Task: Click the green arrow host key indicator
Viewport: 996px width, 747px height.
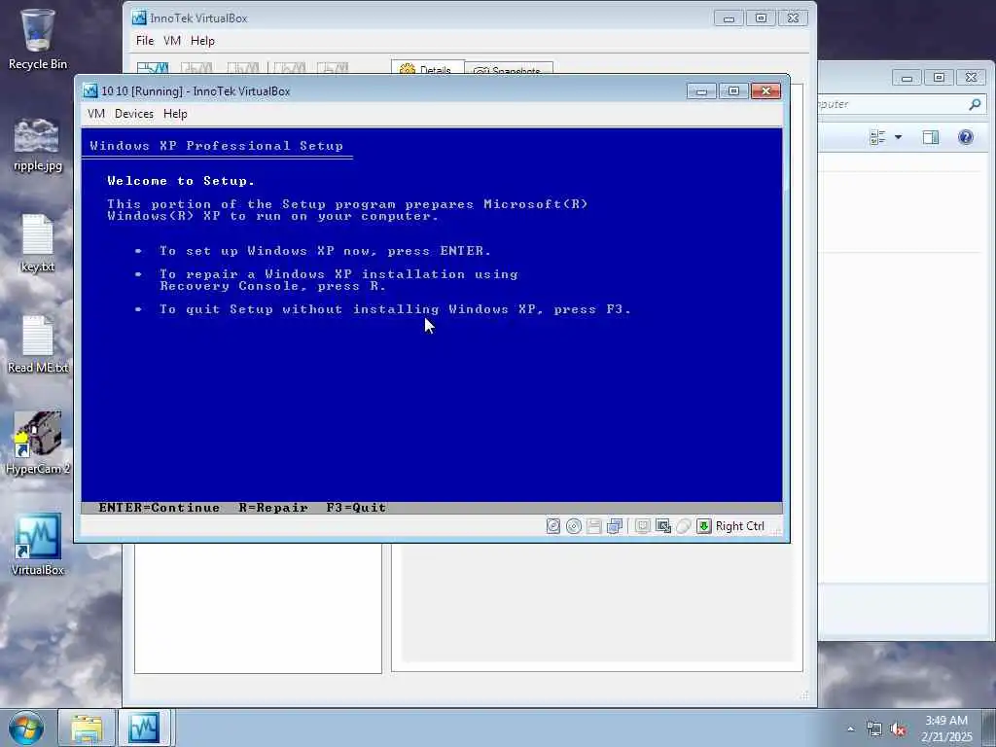Action: click(704, 526)
